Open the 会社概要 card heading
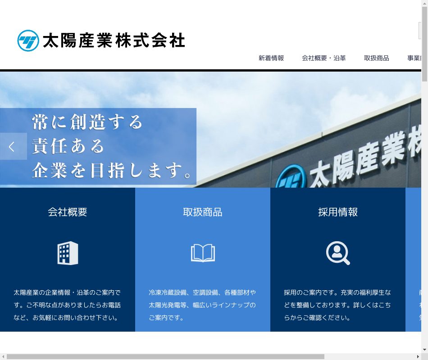The width and height of the screenshot is (428, 360). pos(68,212)
